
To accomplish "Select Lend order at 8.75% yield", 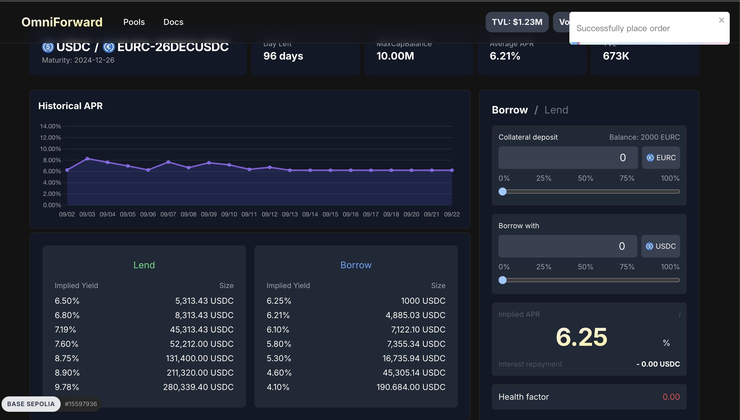I will 144,358.
